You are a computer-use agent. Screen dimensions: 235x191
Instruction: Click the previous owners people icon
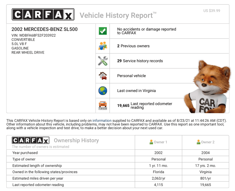[103, 46]
